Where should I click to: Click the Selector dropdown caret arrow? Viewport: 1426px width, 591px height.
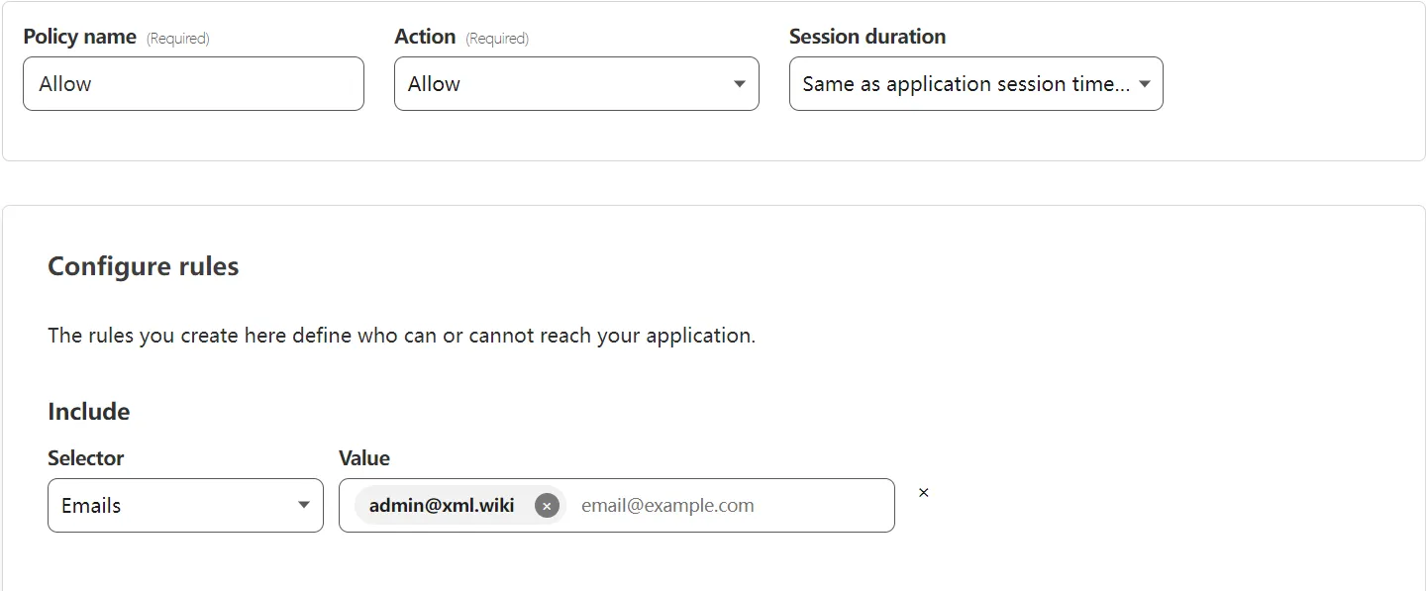pos(304,506)
